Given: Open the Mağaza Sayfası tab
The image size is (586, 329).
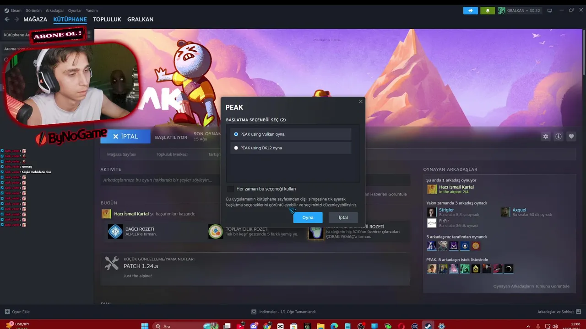Looking at the screenshot, I should tap(121, 154).
